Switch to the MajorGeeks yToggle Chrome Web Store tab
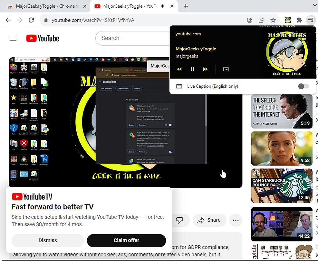The image size is (318, 261). tap(45, 6)
